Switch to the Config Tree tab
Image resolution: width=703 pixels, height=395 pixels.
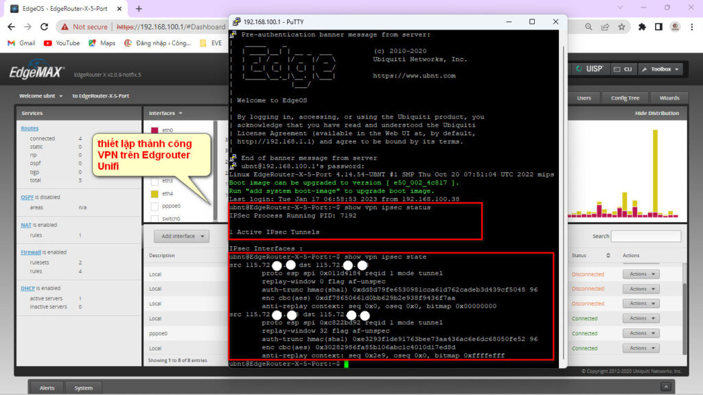tap(625, 97)
